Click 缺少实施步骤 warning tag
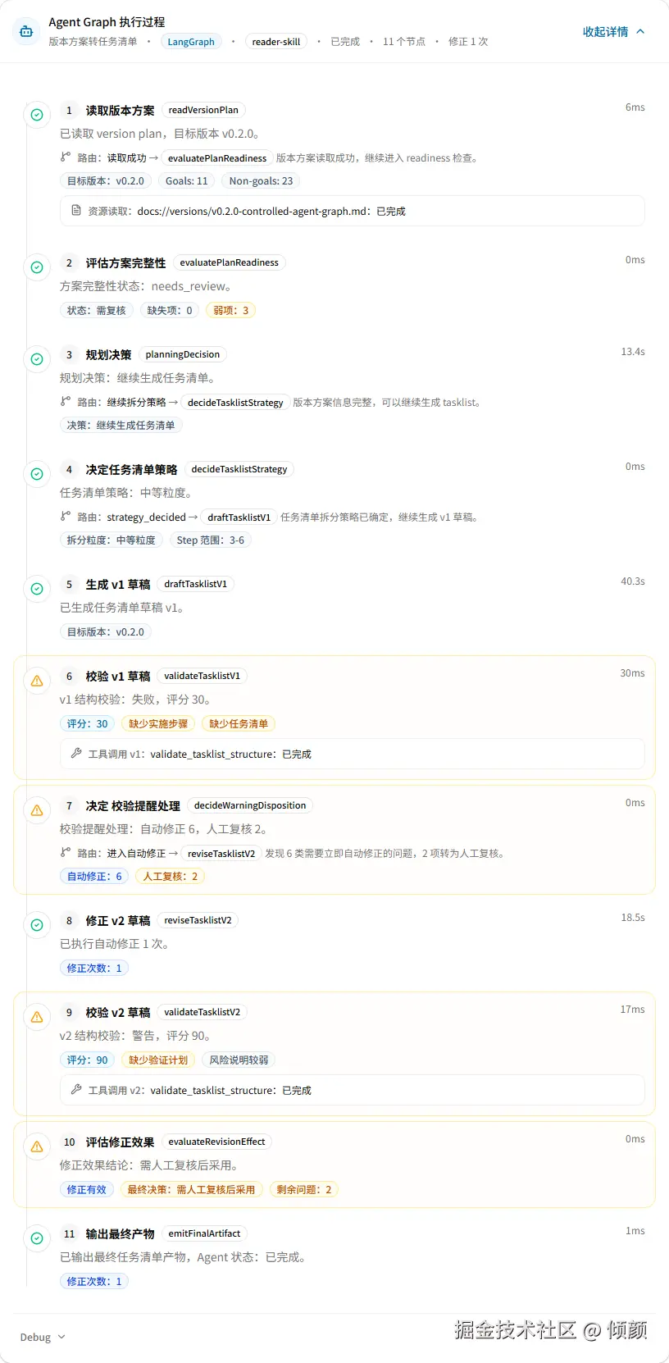The height and width of the screenshot is (1363, 669). (158, 724)
